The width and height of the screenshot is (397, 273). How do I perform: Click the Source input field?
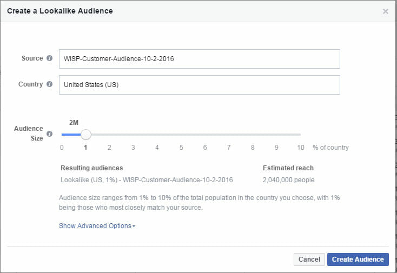(x=199, y=59)
